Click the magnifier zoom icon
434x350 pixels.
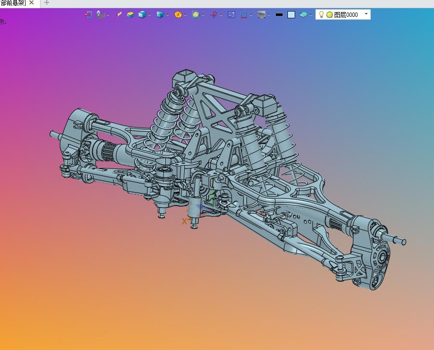pyautogui.click(x=196, y=14)
